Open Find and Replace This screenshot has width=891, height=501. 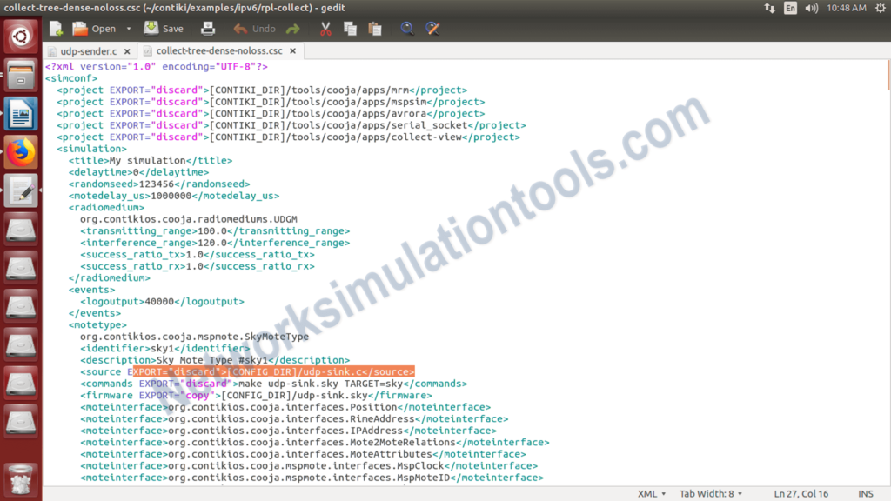coord(432,28)
